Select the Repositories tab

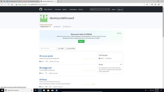(46, 27)
